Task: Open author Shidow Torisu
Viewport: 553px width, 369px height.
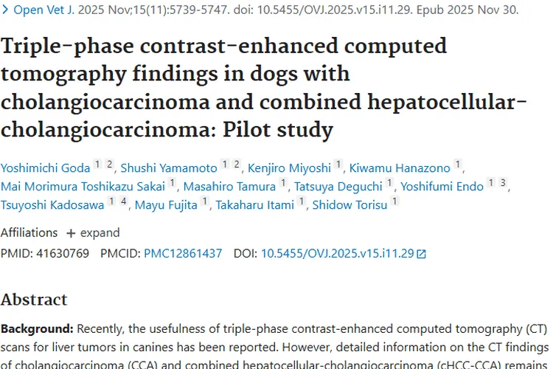Action: [349, 205]
